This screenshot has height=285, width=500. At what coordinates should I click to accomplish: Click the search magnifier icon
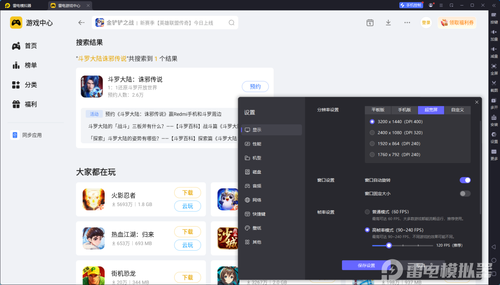[x=231, y=22]
